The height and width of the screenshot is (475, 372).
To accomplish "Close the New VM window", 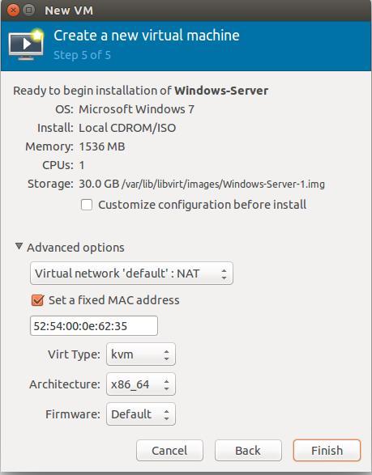I will pyautogui.click(x=13, y=11).
